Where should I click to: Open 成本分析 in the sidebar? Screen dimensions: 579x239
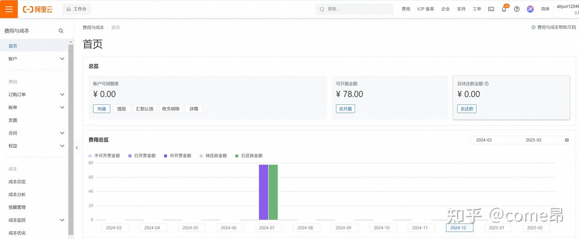(34, 194)
